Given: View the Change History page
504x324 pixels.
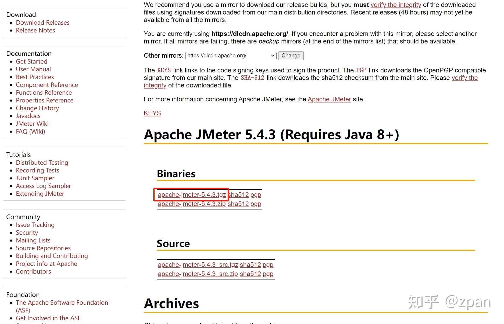Looking at the screenshot, I should click(37, 108).
